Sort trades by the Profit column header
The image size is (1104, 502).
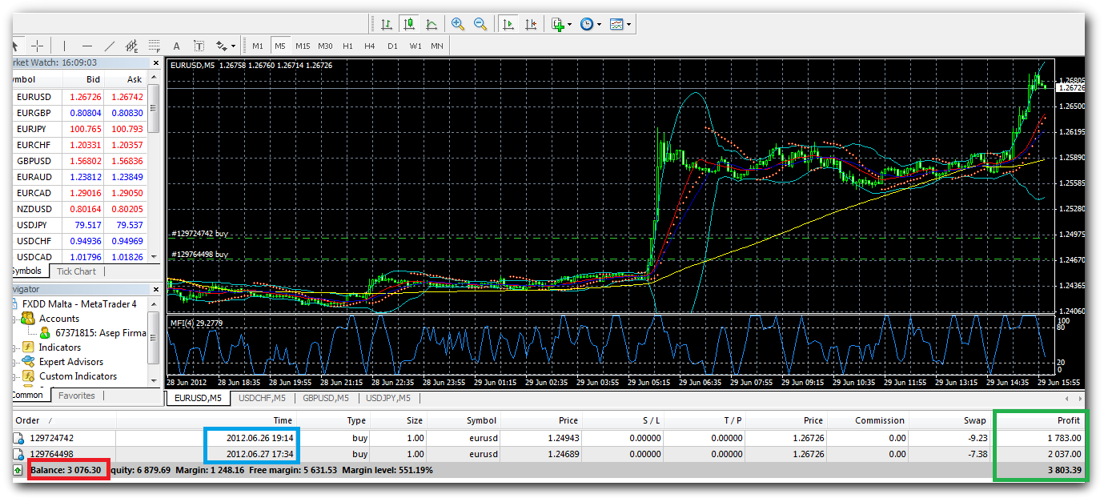pos(1068,420)
